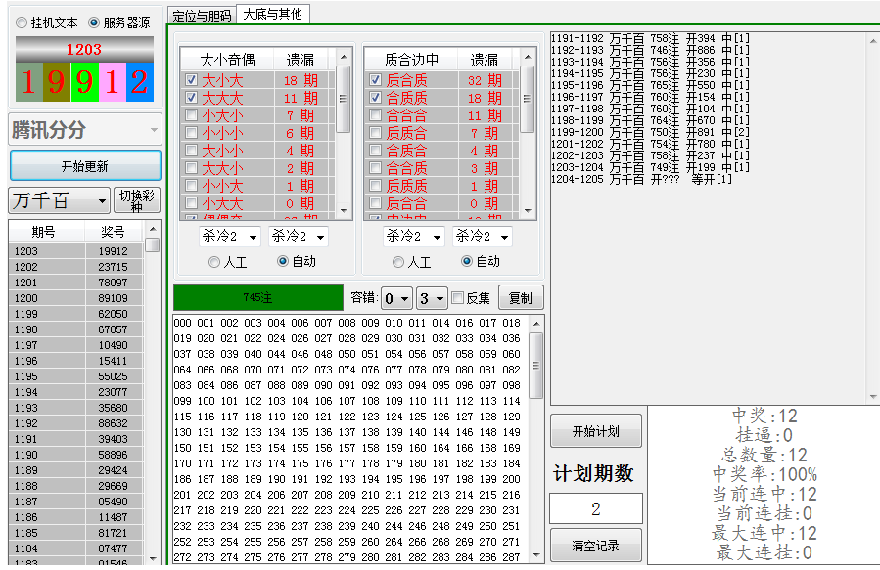
Task: Uncheck the 大小大 checkbox
Action: click(x=192, y=80)
